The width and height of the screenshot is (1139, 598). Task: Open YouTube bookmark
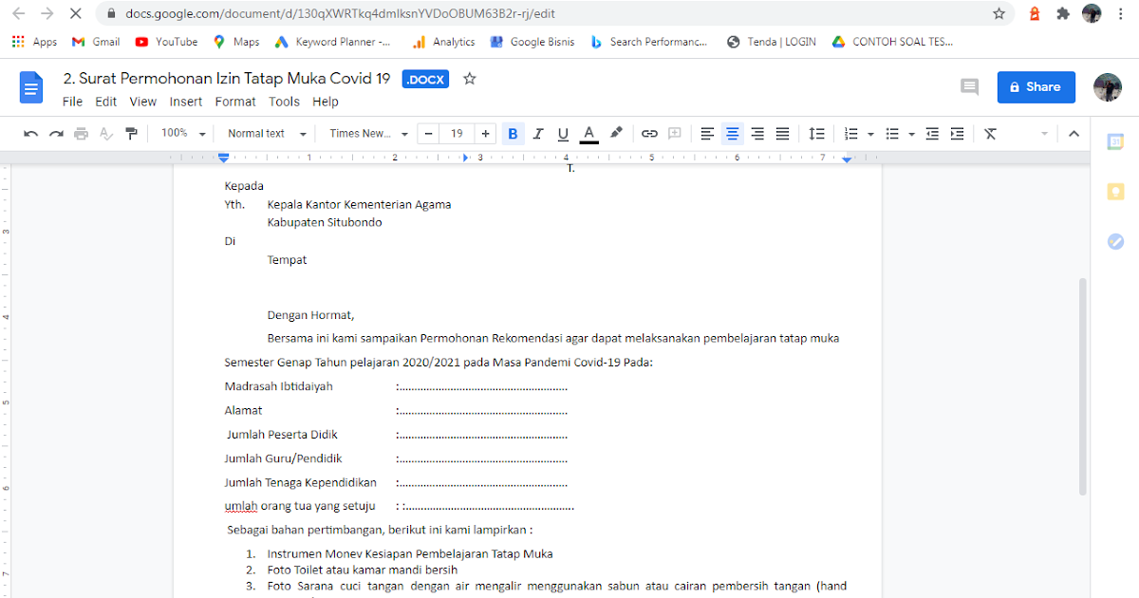167,42
